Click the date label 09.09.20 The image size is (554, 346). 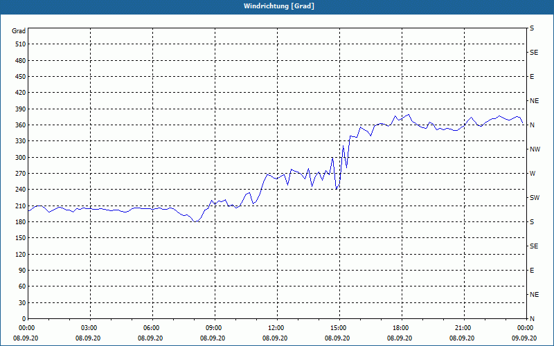pos(524,338)
